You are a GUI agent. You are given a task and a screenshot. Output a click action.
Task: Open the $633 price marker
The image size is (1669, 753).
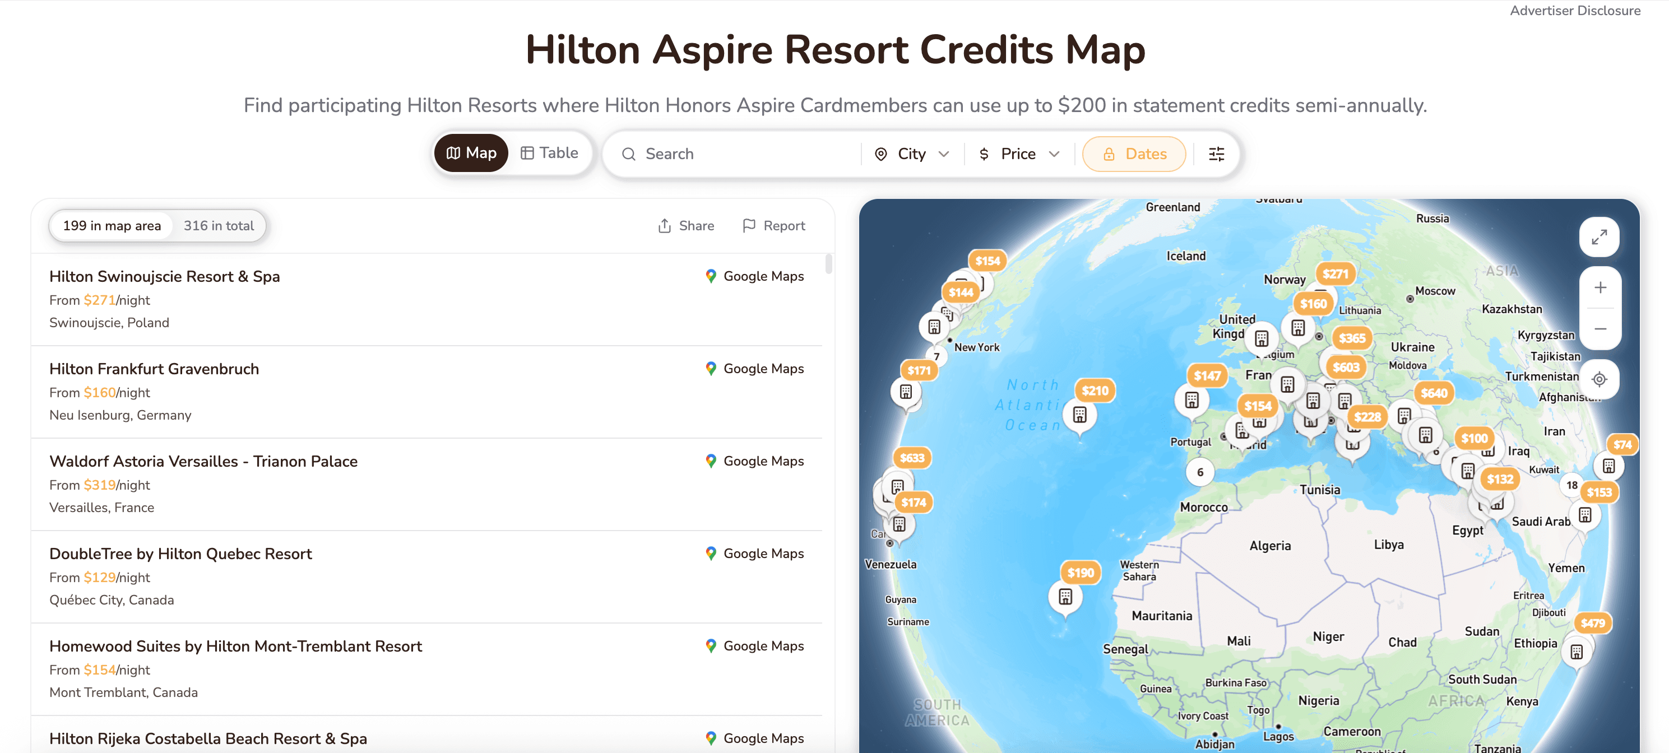[x=912, y=458]
